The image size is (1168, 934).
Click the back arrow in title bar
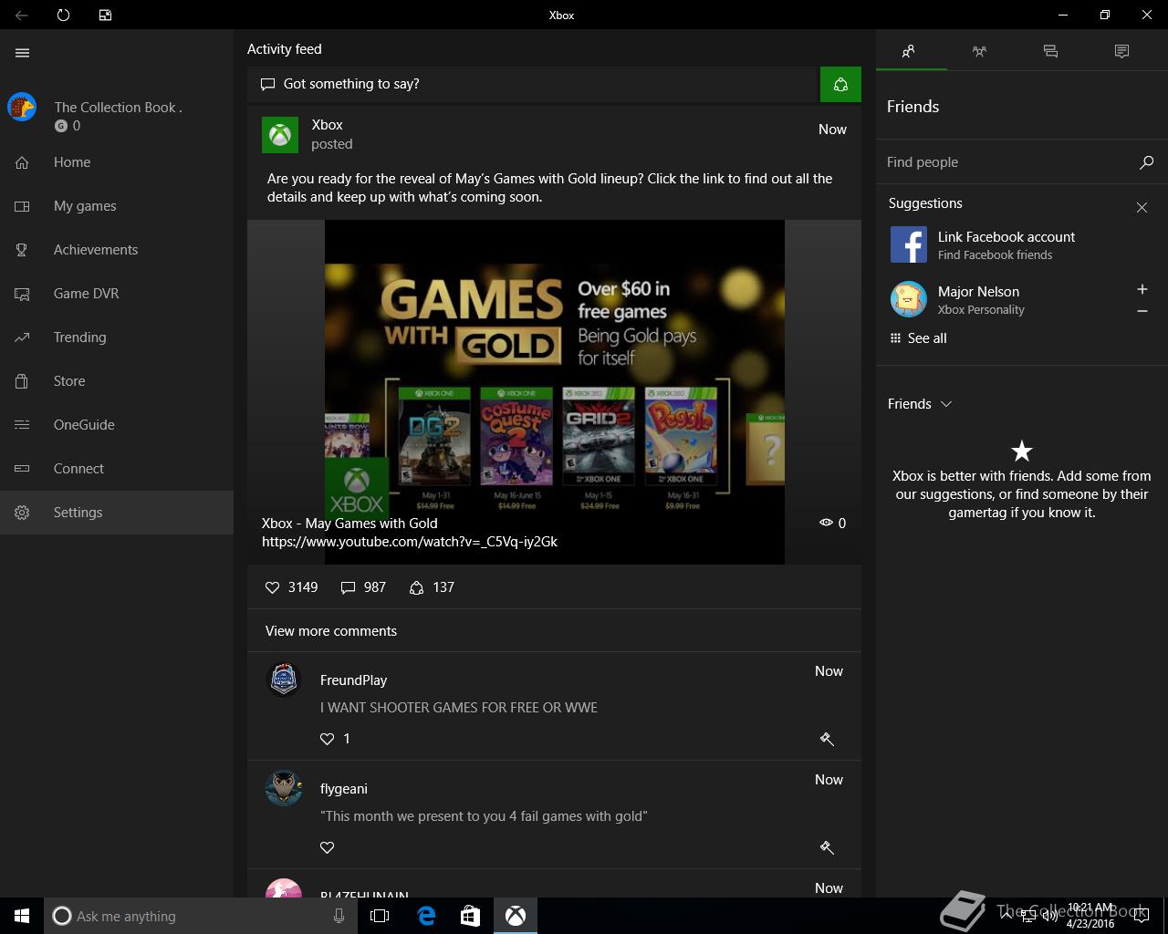22,15
